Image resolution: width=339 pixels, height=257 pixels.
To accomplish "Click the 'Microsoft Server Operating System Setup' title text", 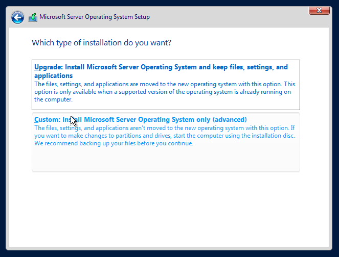I will click(95, 17).
